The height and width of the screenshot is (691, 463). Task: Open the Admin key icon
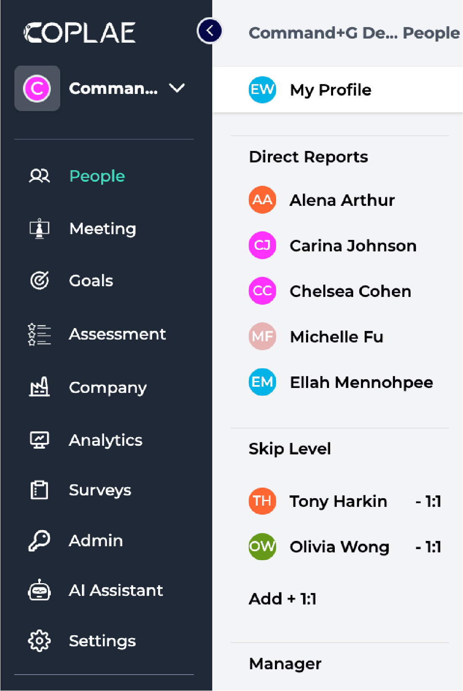tap(39, 540)
